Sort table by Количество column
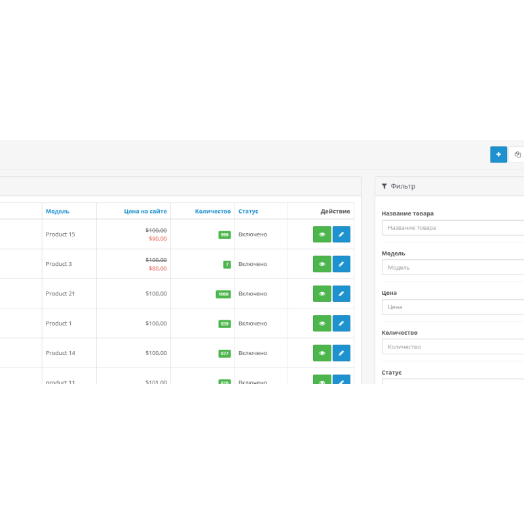The height and width of the screenshot is (524, 524). 213,211
